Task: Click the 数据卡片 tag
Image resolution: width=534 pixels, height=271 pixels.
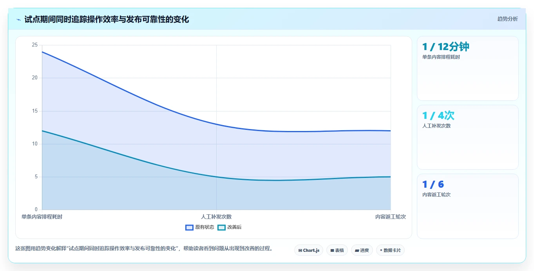Action: [390, 250]
